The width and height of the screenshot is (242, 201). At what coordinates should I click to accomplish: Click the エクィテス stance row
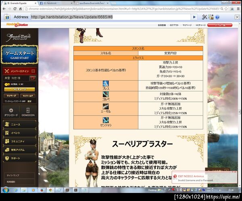pos(138,58)
